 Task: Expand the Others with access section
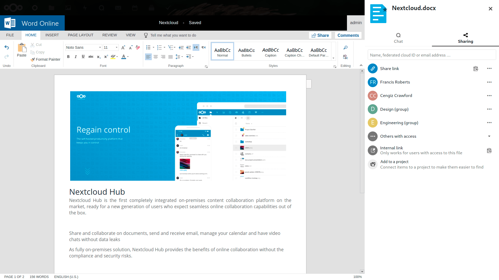490,136
